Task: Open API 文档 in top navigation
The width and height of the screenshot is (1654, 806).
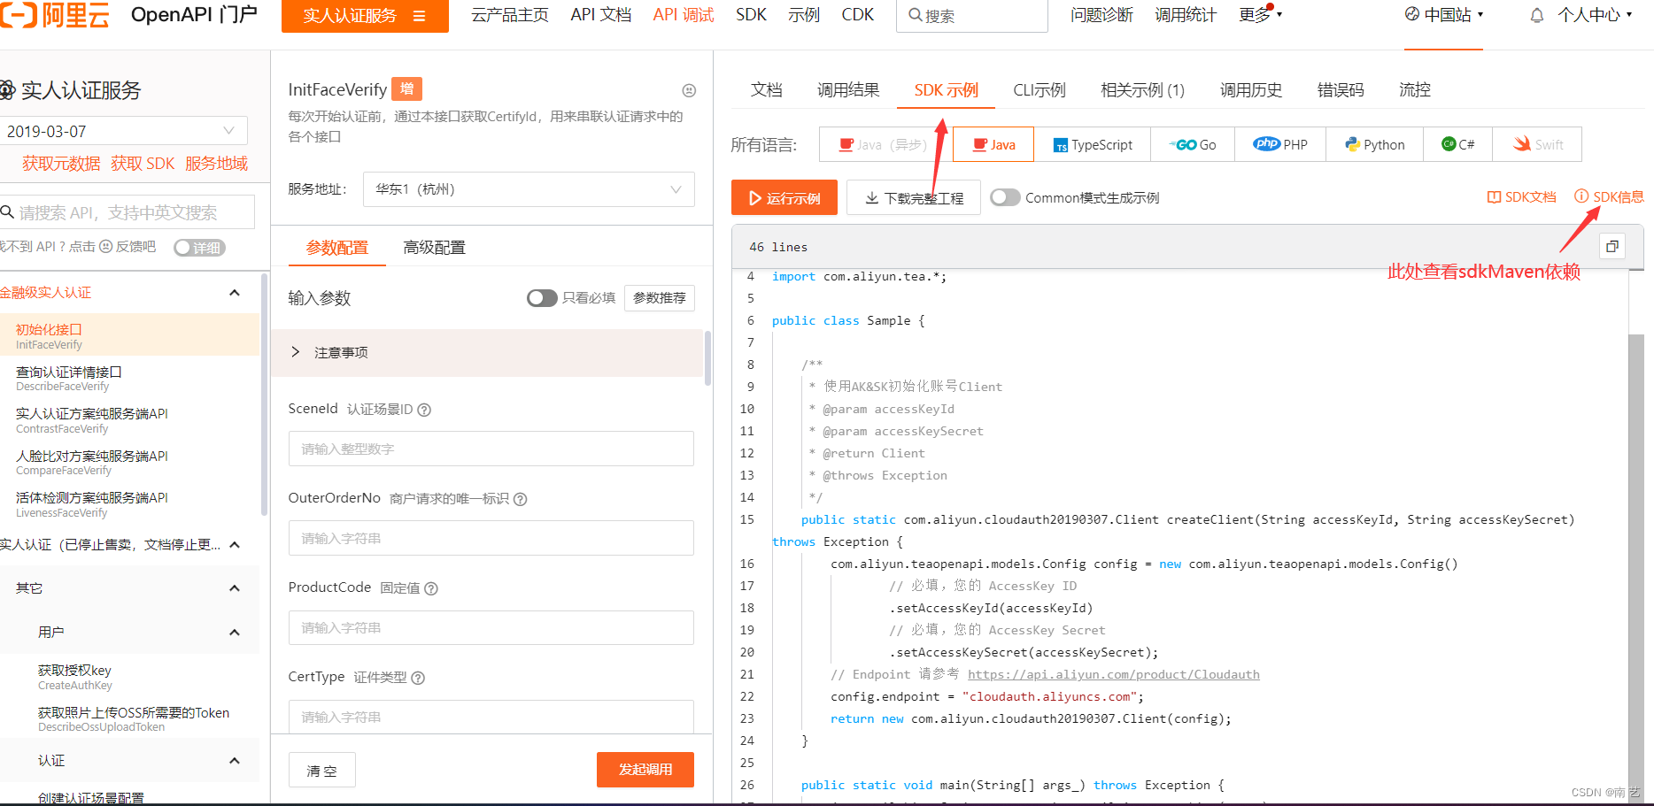Action: pos(601,15)
